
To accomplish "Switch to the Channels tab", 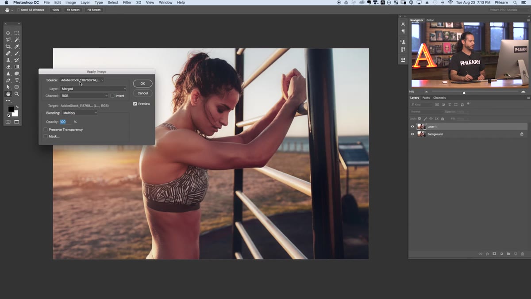I will coord(439,98).
